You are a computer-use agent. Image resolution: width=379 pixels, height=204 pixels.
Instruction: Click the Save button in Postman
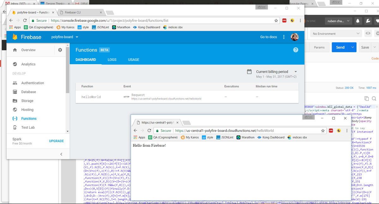coord(365,47)
